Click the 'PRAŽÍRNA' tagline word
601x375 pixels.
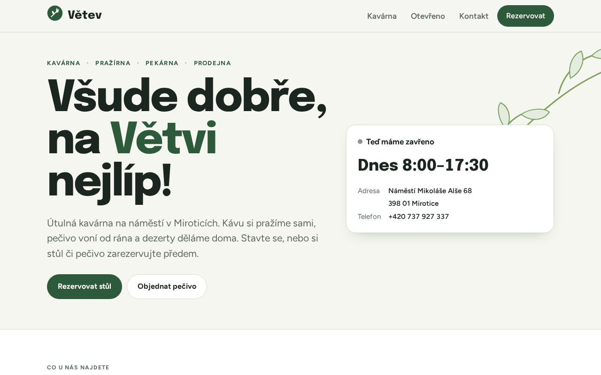[x=113, y=63]
